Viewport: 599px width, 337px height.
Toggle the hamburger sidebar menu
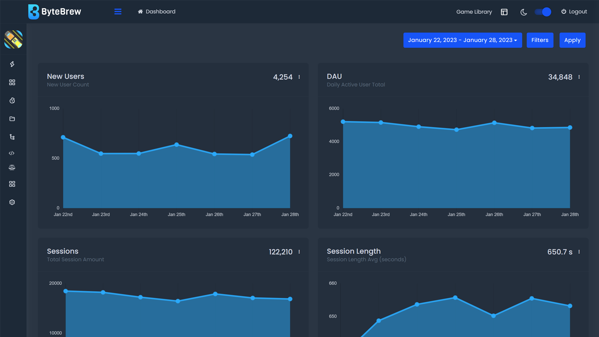click(x=118, y=12)
